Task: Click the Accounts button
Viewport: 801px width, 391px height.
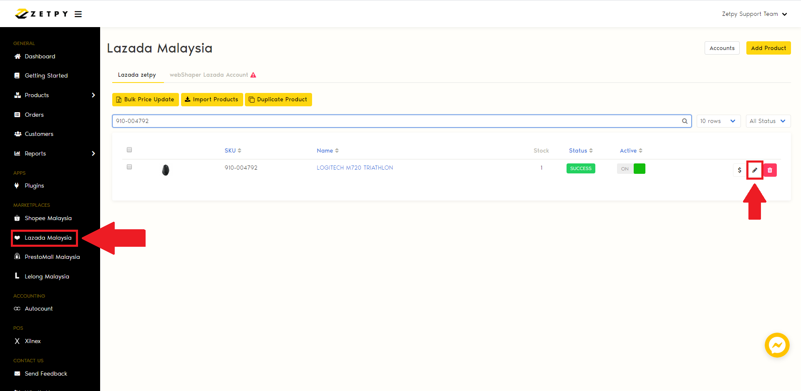Action: (x=722, y=48)
